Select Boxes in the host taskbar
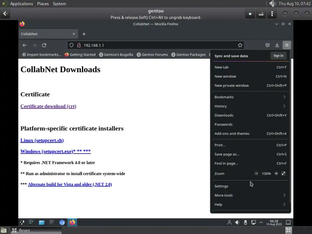312x234 pixels. pos(36,230)
